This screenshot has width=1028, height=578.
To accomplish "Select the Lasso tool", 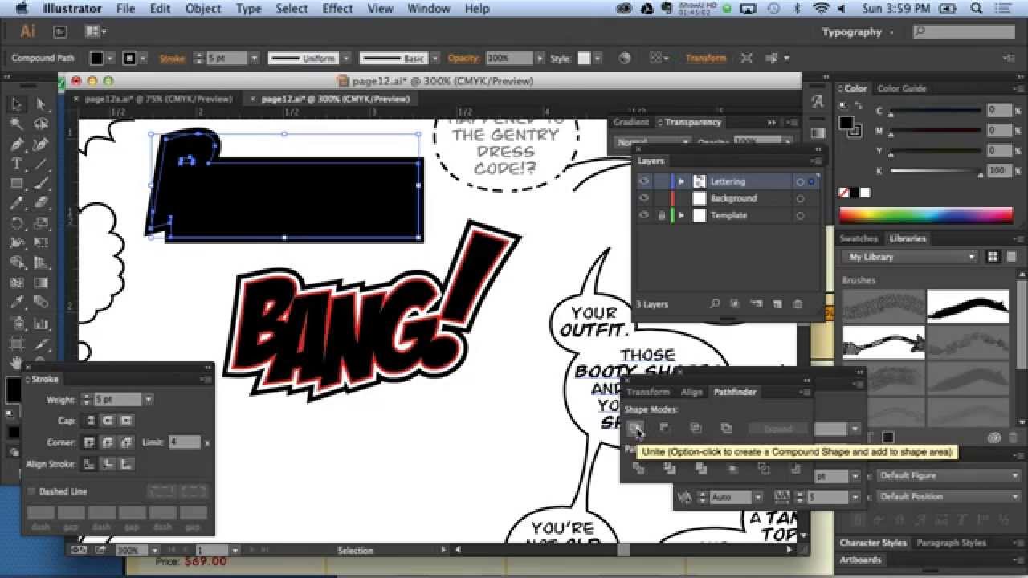I will click(41, 124).
